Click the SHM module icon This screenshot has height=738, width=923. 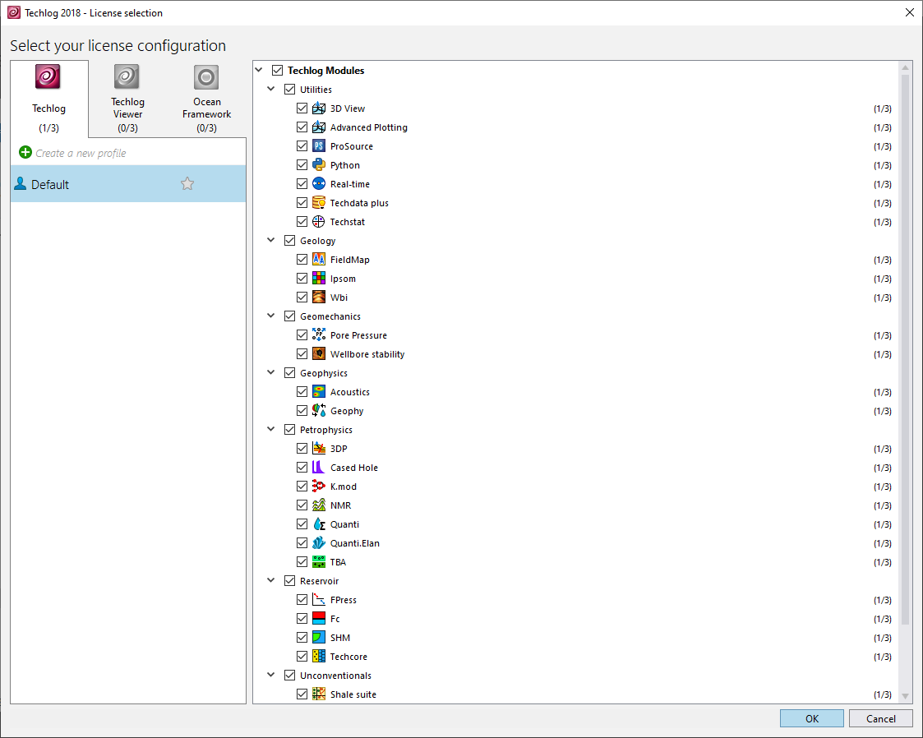(x=318, y=637)
